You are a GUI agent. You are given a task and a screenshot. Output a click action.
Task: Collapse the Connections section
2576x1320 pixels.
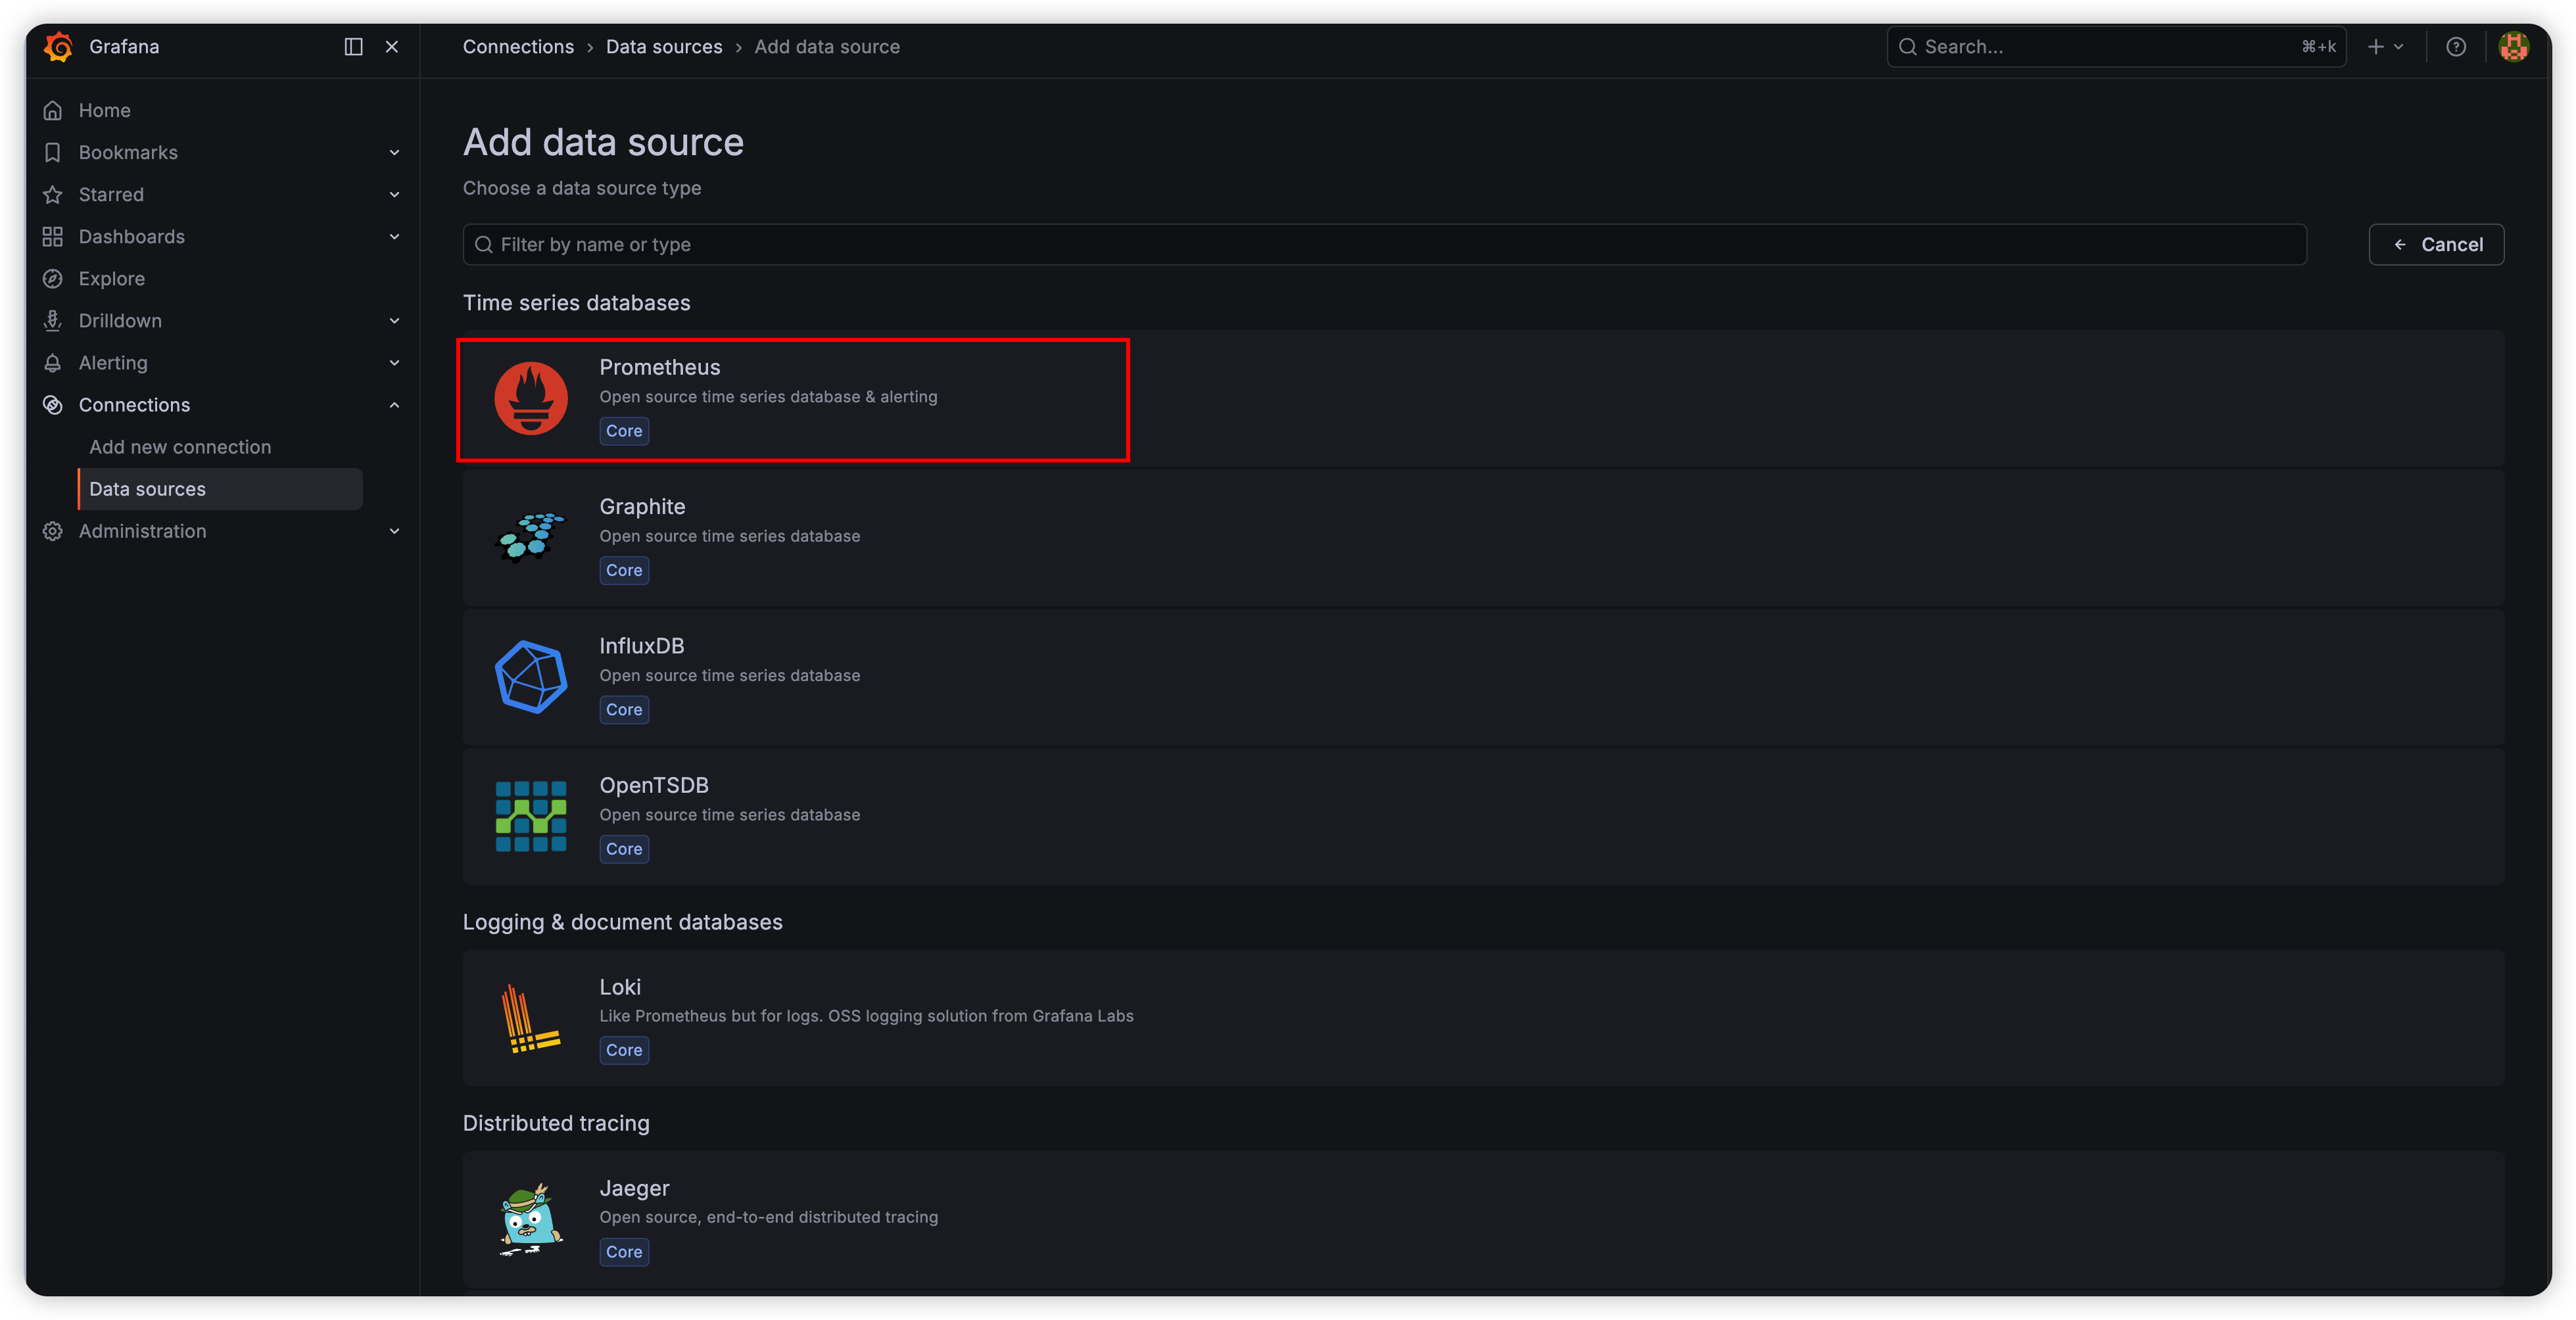tap(395, 405)
